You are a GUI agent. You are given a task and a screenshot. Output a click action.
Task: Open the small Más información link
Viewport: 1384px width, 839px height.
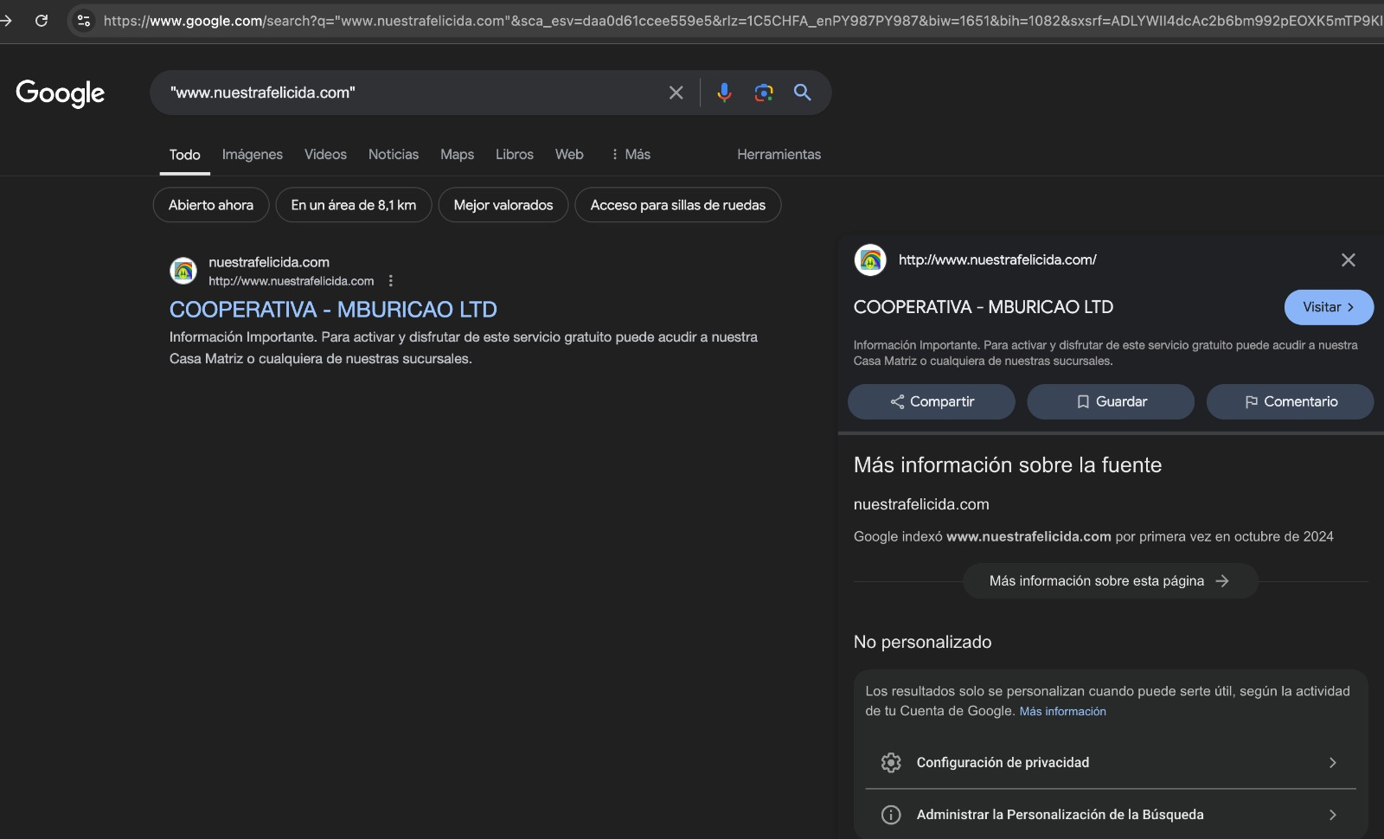(1062, 711)
